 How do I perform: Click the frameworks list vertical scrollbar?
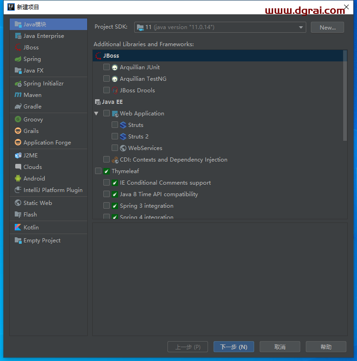click(345, 95)
